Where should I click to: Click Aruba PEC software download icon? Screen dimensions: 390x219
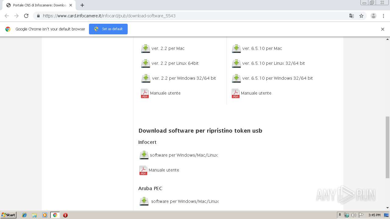pyautogui.click(x=144, y=201)
